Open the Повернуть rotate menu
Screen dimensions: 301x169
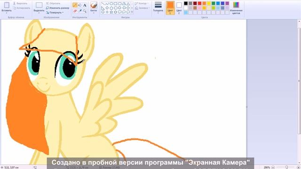[x=55, y=13]
